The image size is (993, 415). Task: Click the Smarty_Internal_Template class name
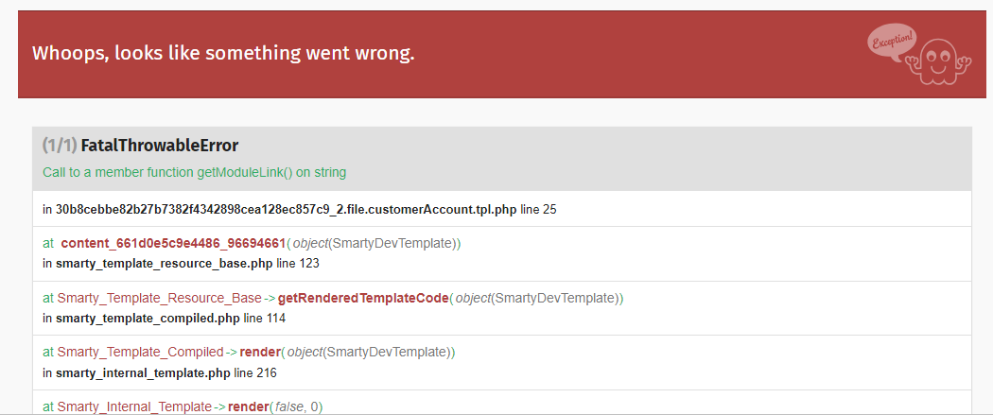[x=135, y=406]
